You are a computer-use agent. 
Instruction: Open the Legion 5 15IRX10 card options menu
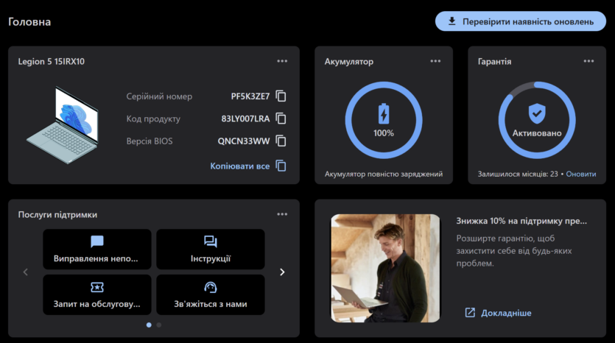tap(282, 61)
